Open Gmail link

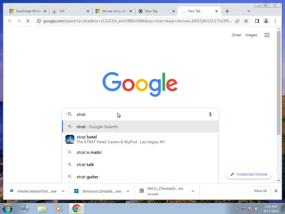(x=236, y=35)
